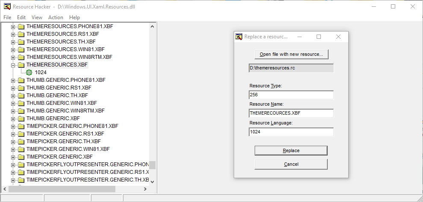
Task: Select TIMEPICKER.GENERIC.XBF tree item
Action: [x=59, y=157]
